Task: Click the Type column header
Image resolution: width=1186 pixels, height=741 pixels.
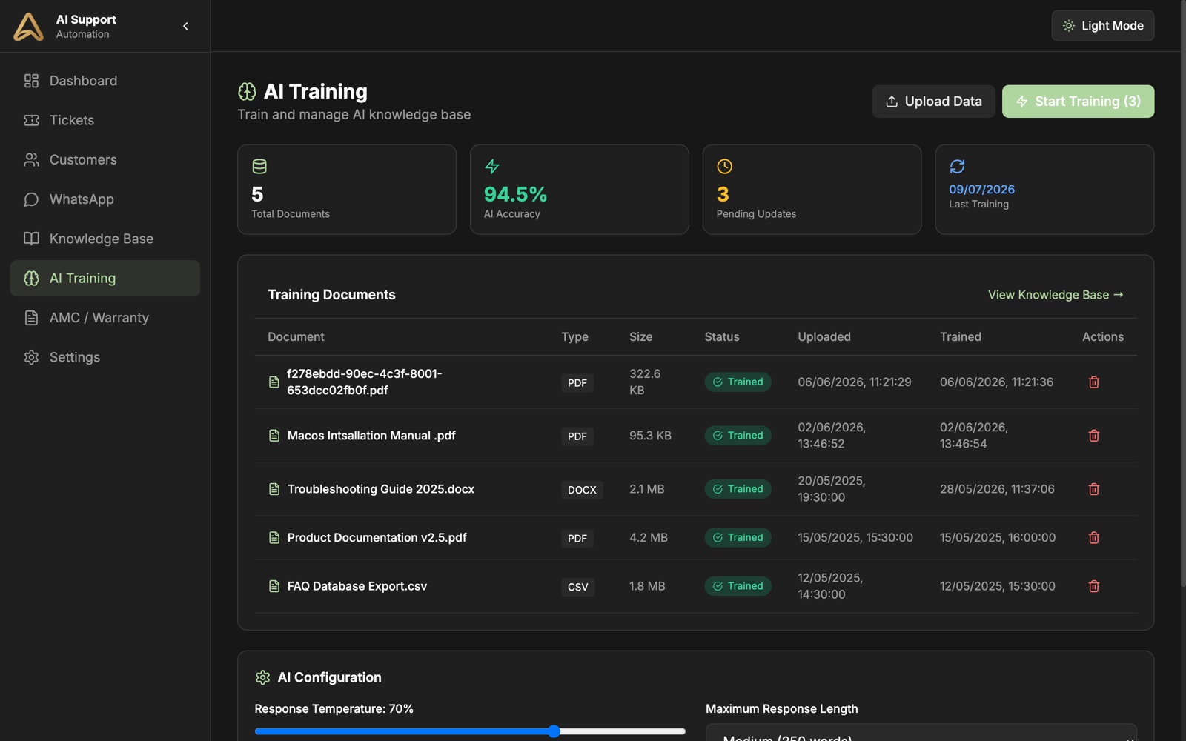Action: pos(574,336)
